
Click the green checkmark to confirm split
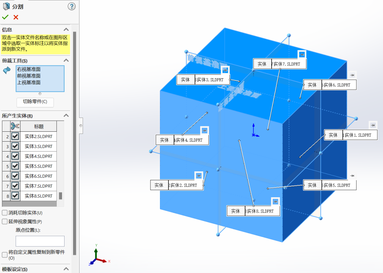(5, 17)
